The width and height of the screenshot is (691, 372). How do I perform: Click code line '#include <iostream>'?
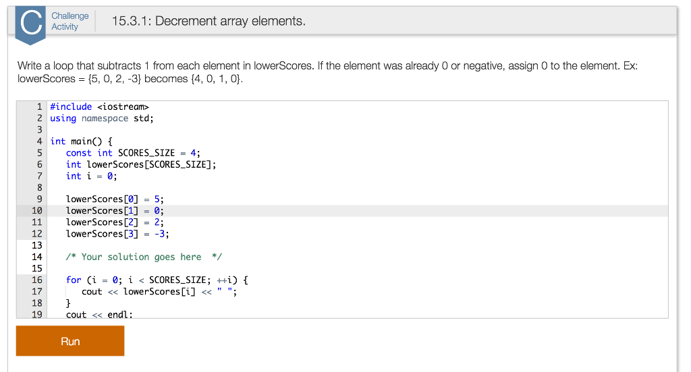(x=100, y=107)
